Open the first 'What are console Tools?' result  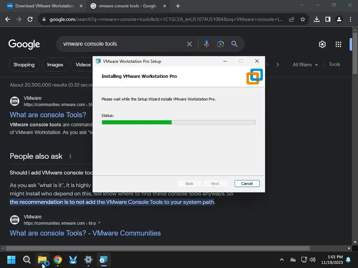48,115
